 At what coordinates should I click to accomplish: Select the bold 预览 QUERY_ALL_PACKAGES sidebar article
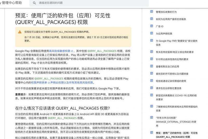(x=177, y=135)
